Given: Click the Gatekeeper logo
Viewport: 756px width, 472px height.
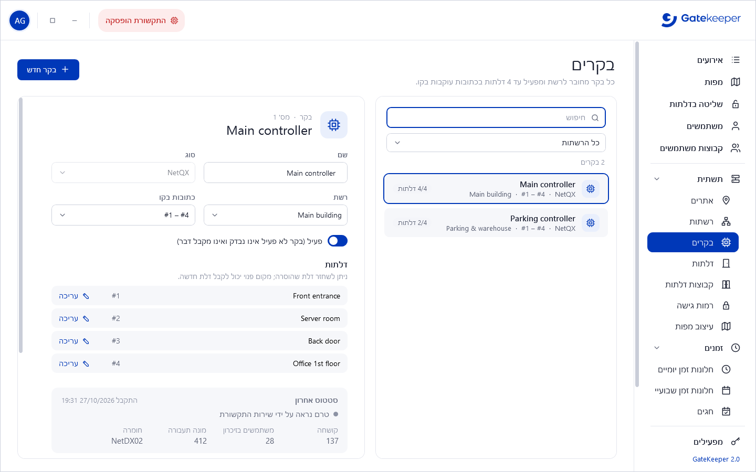Looking at the screenshot, I should tap(701, 19).
